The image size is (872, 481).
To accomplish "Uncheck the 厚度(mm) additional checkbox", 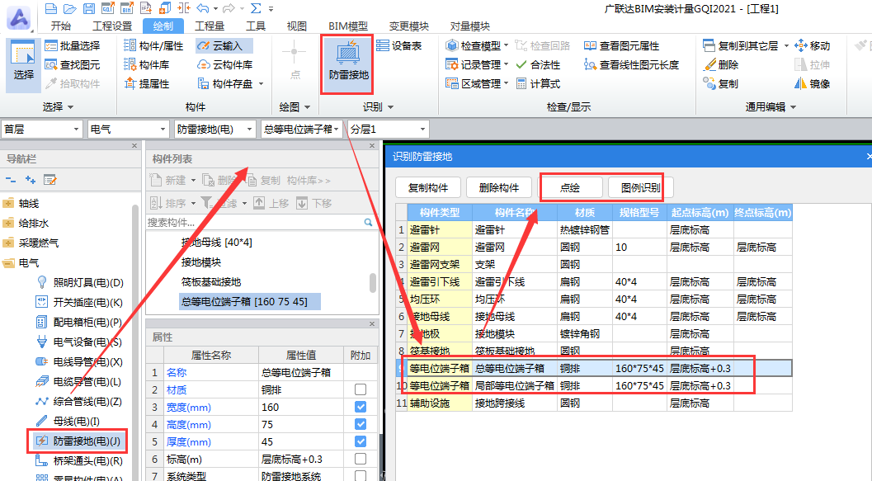I will [361, 441].
